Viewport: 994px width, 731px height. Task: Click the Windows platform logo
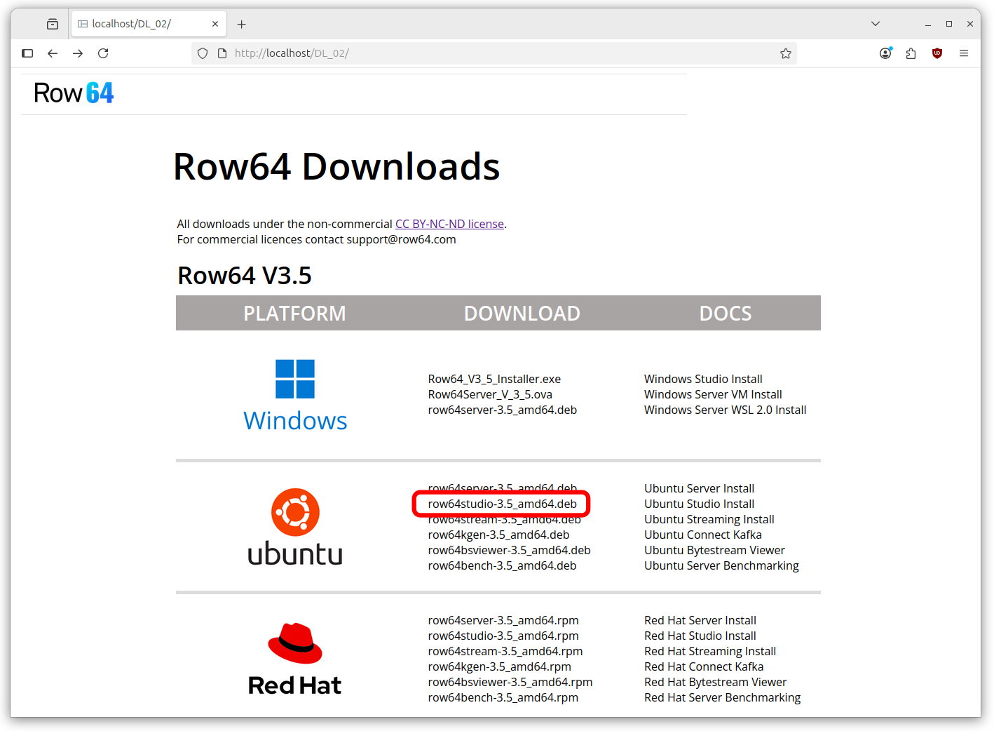(295, 396)
